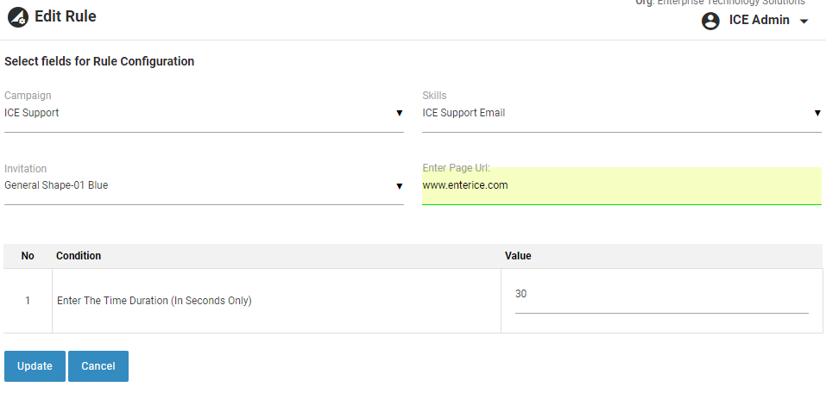Viewport: 826px width, 393px height.
Task: Open the Skills dropdown arrow
Action: pos(817,113)
